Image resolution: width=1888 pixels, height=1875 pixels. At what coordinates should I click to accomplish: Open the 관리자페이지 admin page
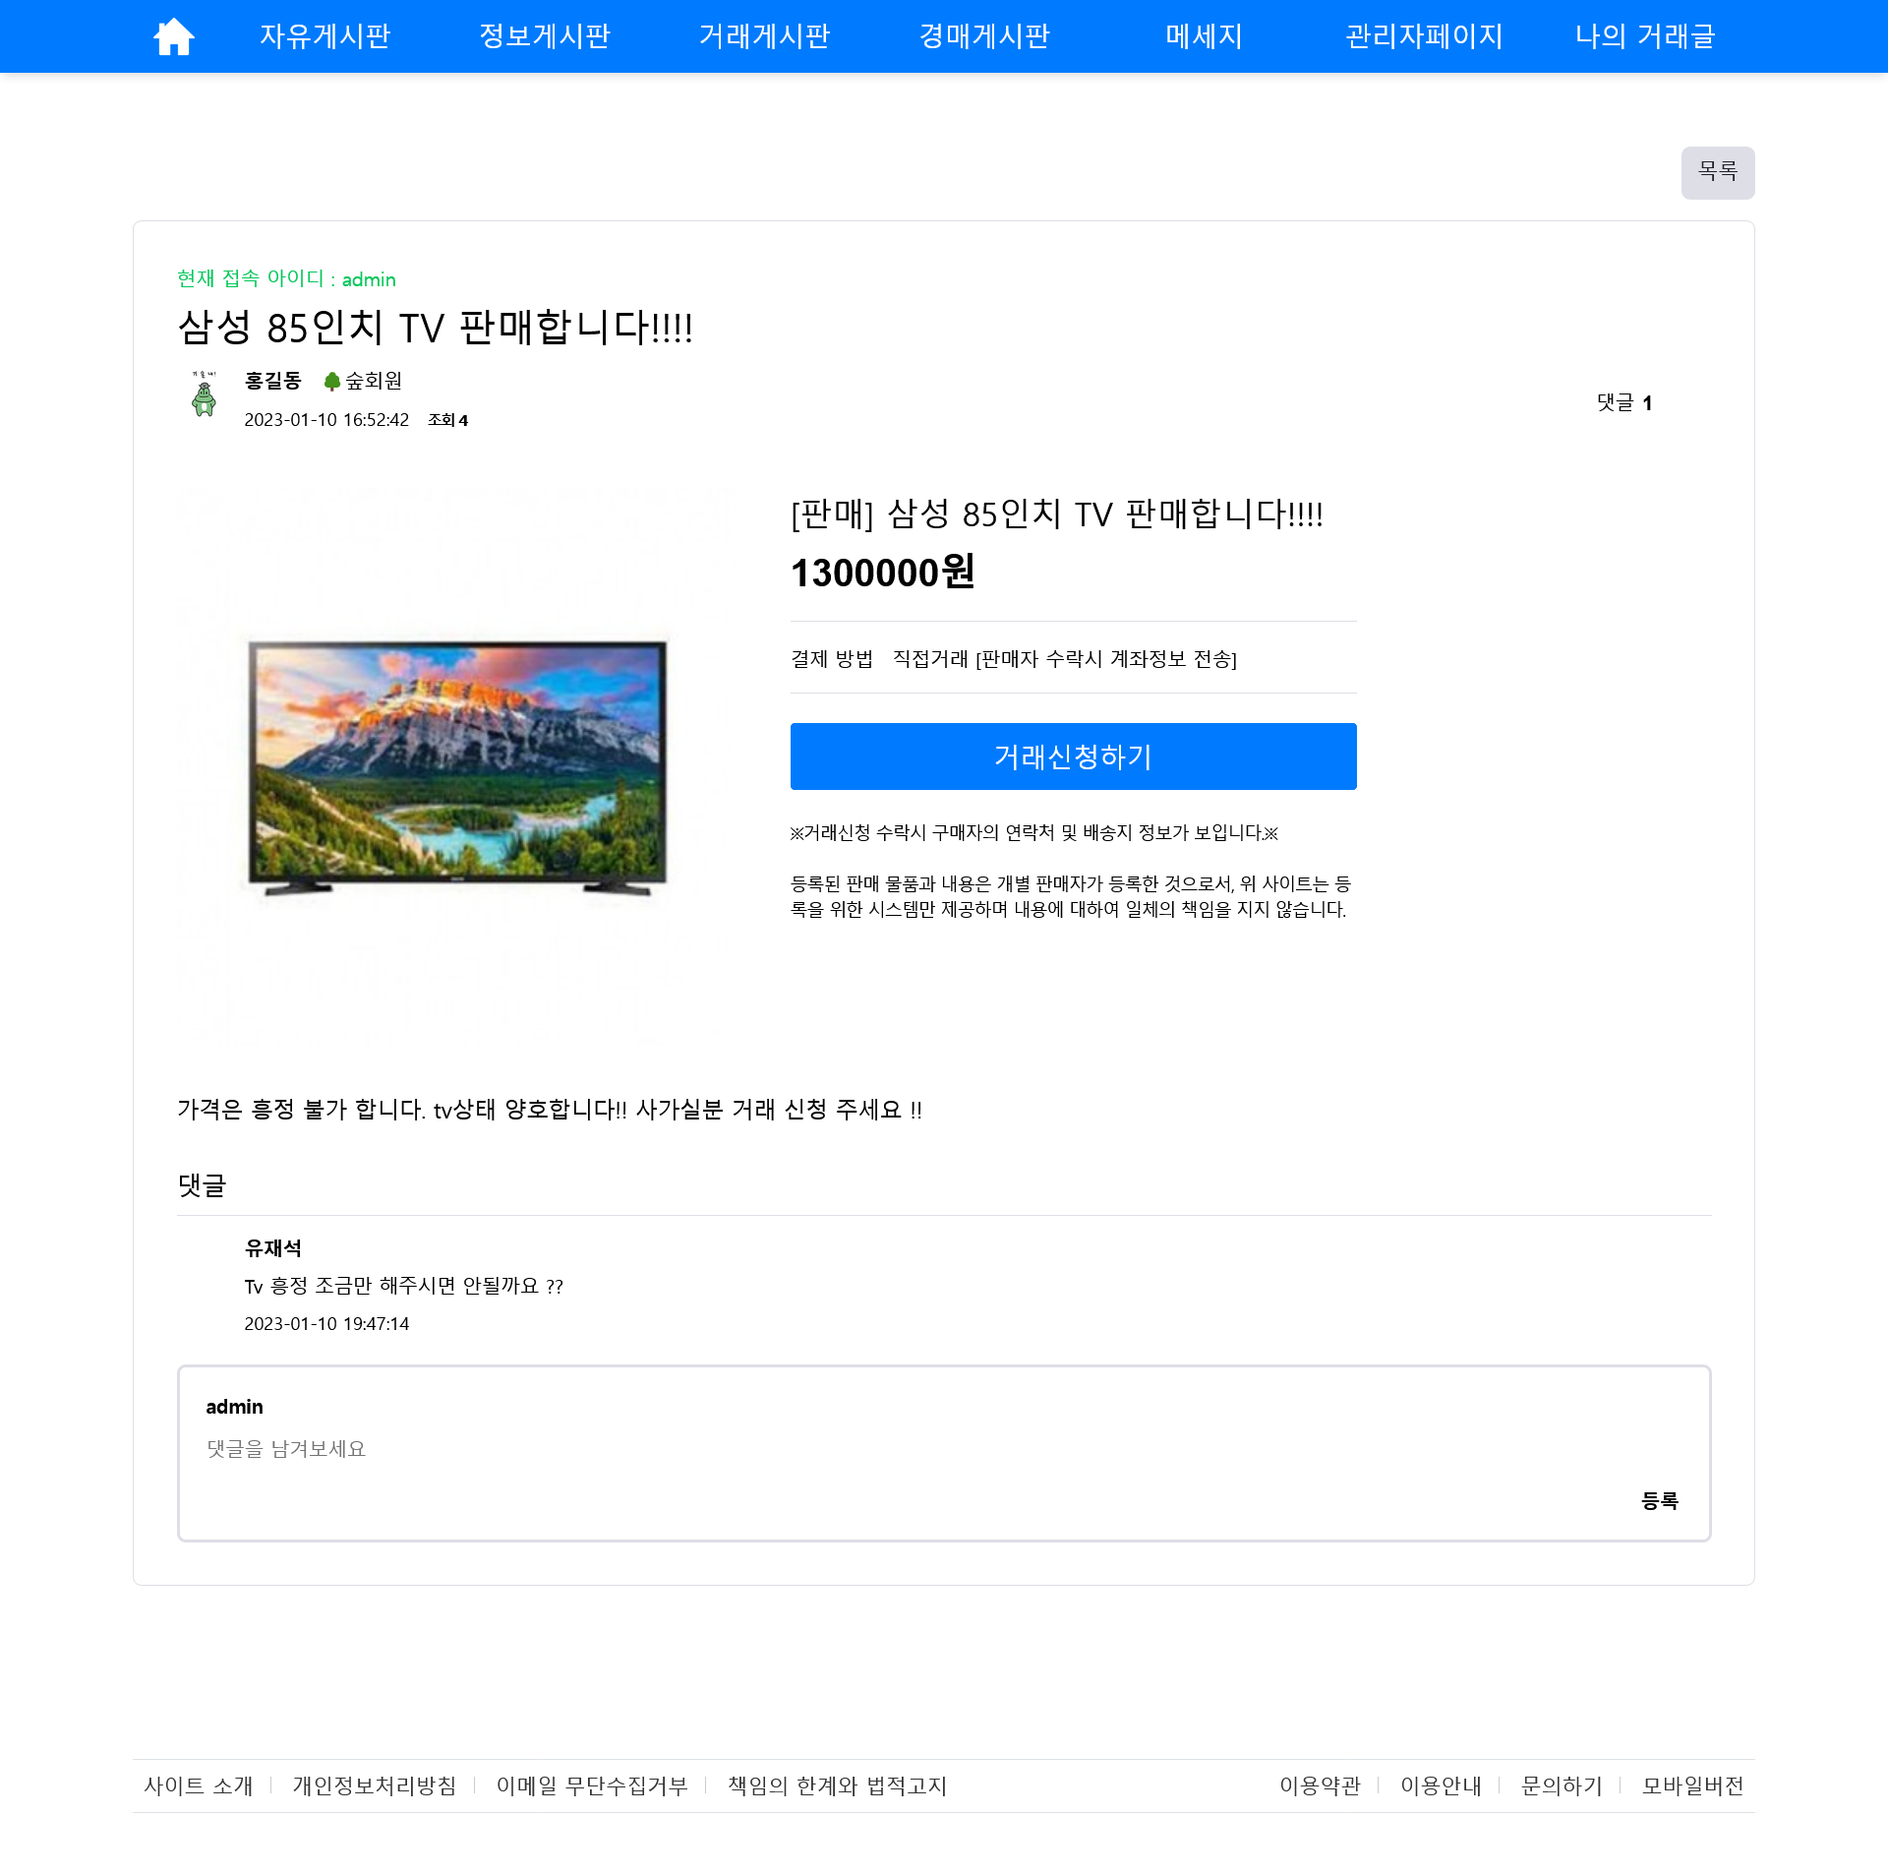pos(1423,36)
